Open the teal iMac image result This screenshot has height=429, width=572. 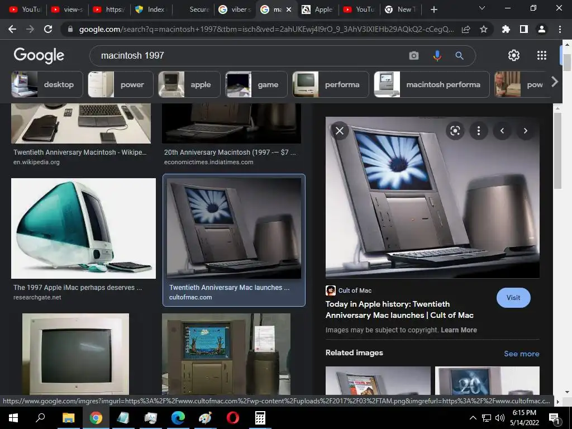[84, 228]
